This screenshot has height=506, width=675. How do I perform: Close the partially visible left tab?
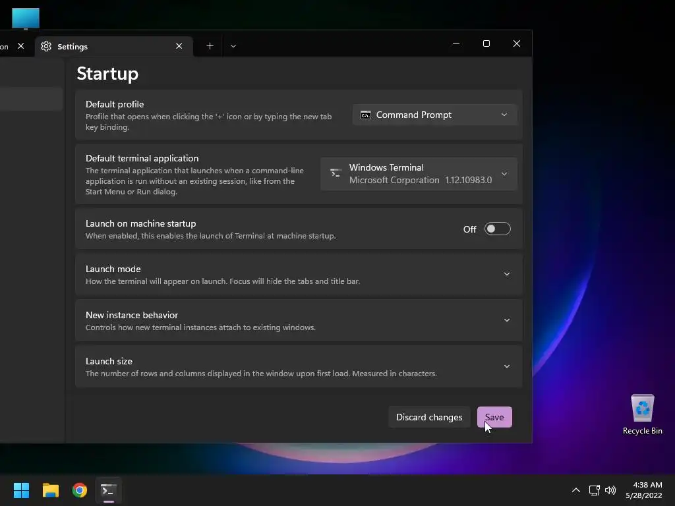coord(20,46)
